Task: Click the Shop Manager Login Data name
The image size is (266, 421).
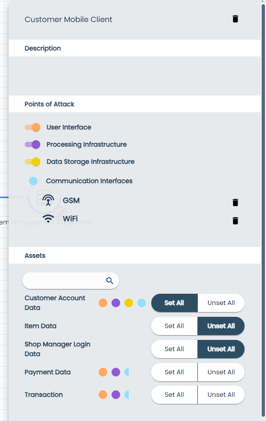Action: click(x=57, y=349)
